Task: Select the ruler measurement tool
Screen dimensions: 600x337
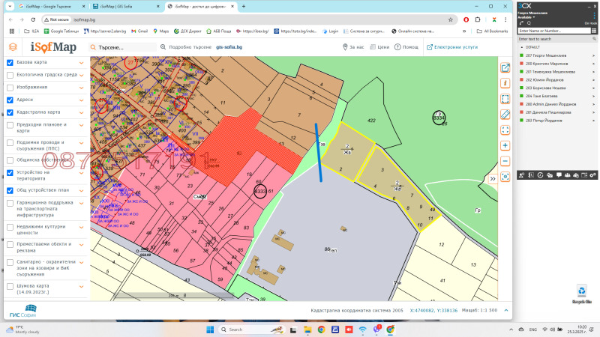Action: pyautogui.click(x=505, y=115)
